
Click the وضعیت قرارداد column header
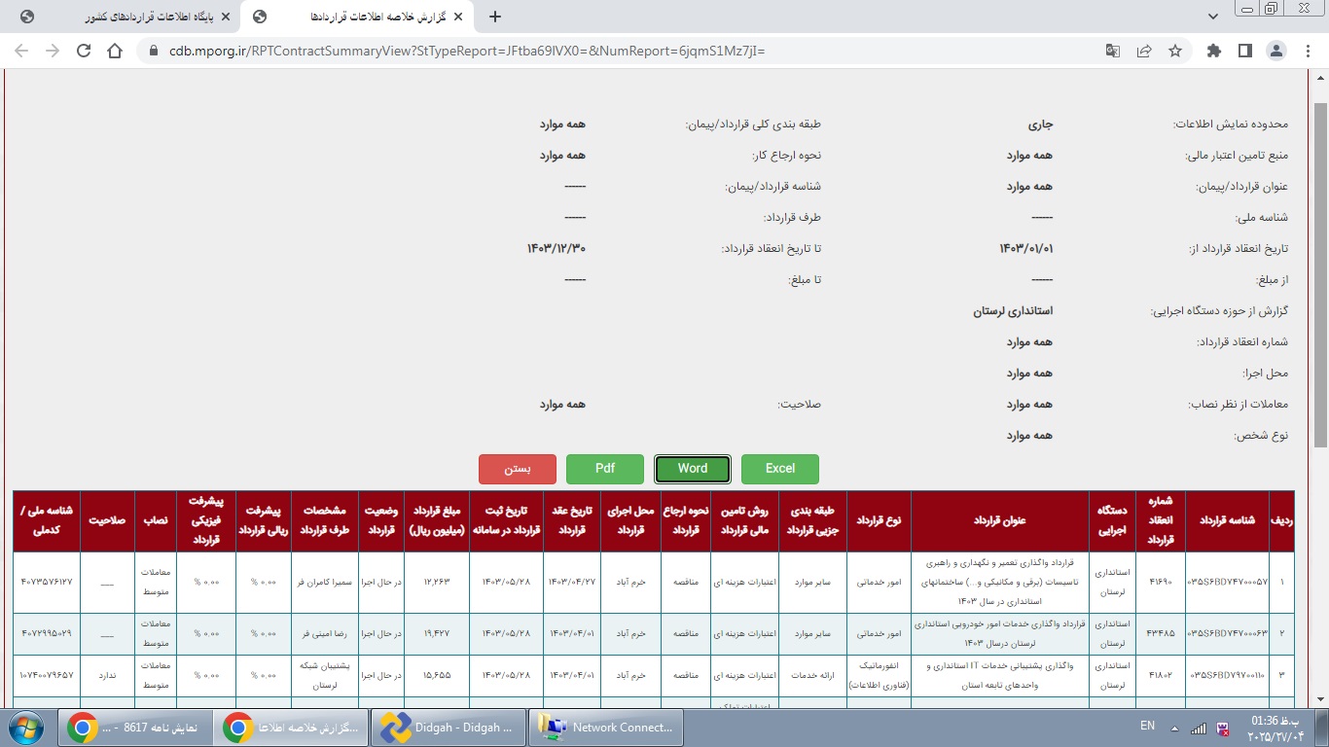pos(383,520)
